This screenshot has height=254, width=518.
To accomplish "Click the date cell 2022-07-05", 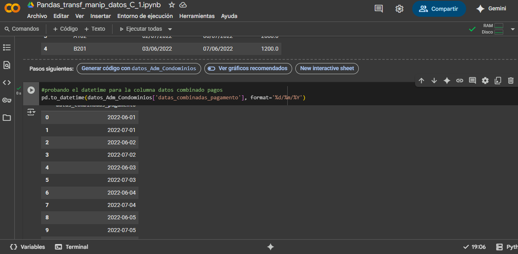I will (121, 230).
